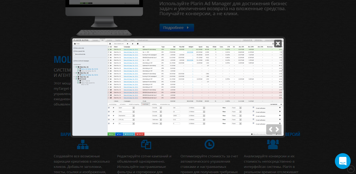Image resolution: width=356 pixels, height=174 pixels.
Task: Open the Automation Log tab
Action: coord(165,104)
